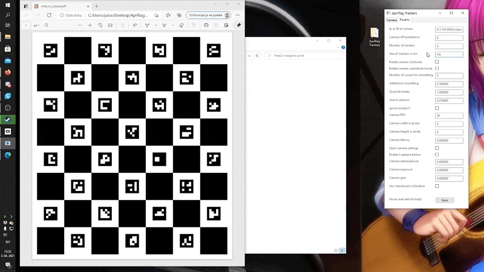Reload the PDF page in Edge

tap(49, 15)
